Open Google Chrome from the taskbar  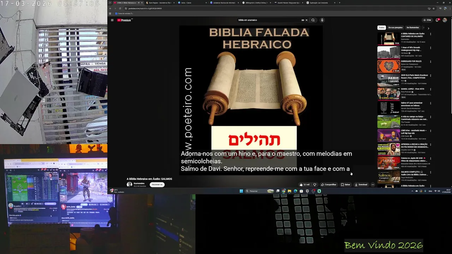pyautogui.click(x=284, y=191)
